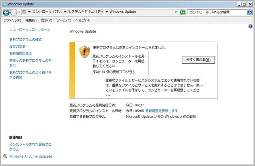Select the 成功: 14 個の更新プログラム text
Image resolution: width=255 pixels, height=166 pixels.
114,72
